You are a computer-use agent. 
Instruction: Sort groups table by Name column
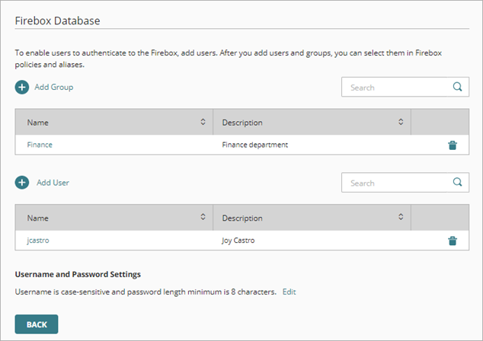[203, 122]
